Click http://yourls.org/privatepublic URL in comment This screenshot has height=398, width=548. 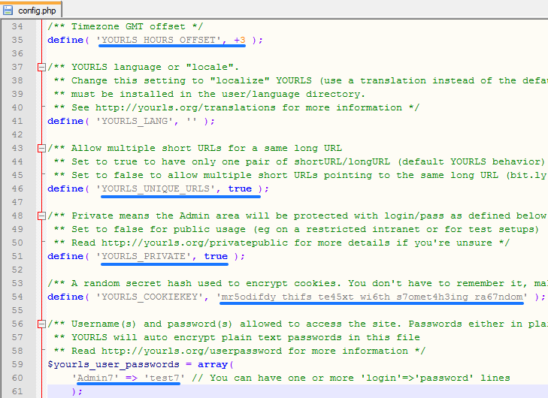point(195,243)
